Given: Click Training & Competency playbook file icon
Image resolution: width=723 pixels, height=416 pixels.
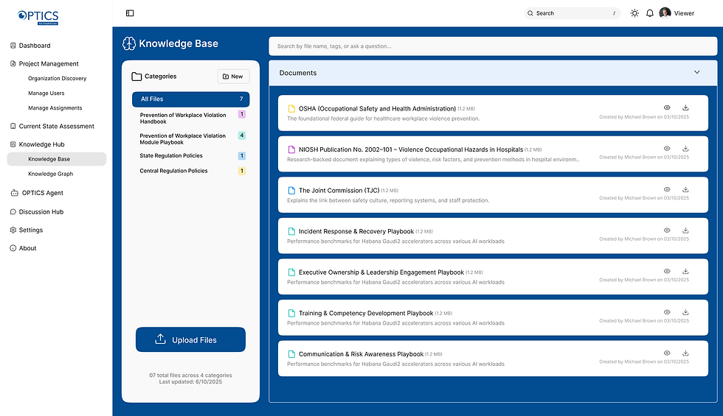Looking at the screenshot, I should [x=291, y=314].
